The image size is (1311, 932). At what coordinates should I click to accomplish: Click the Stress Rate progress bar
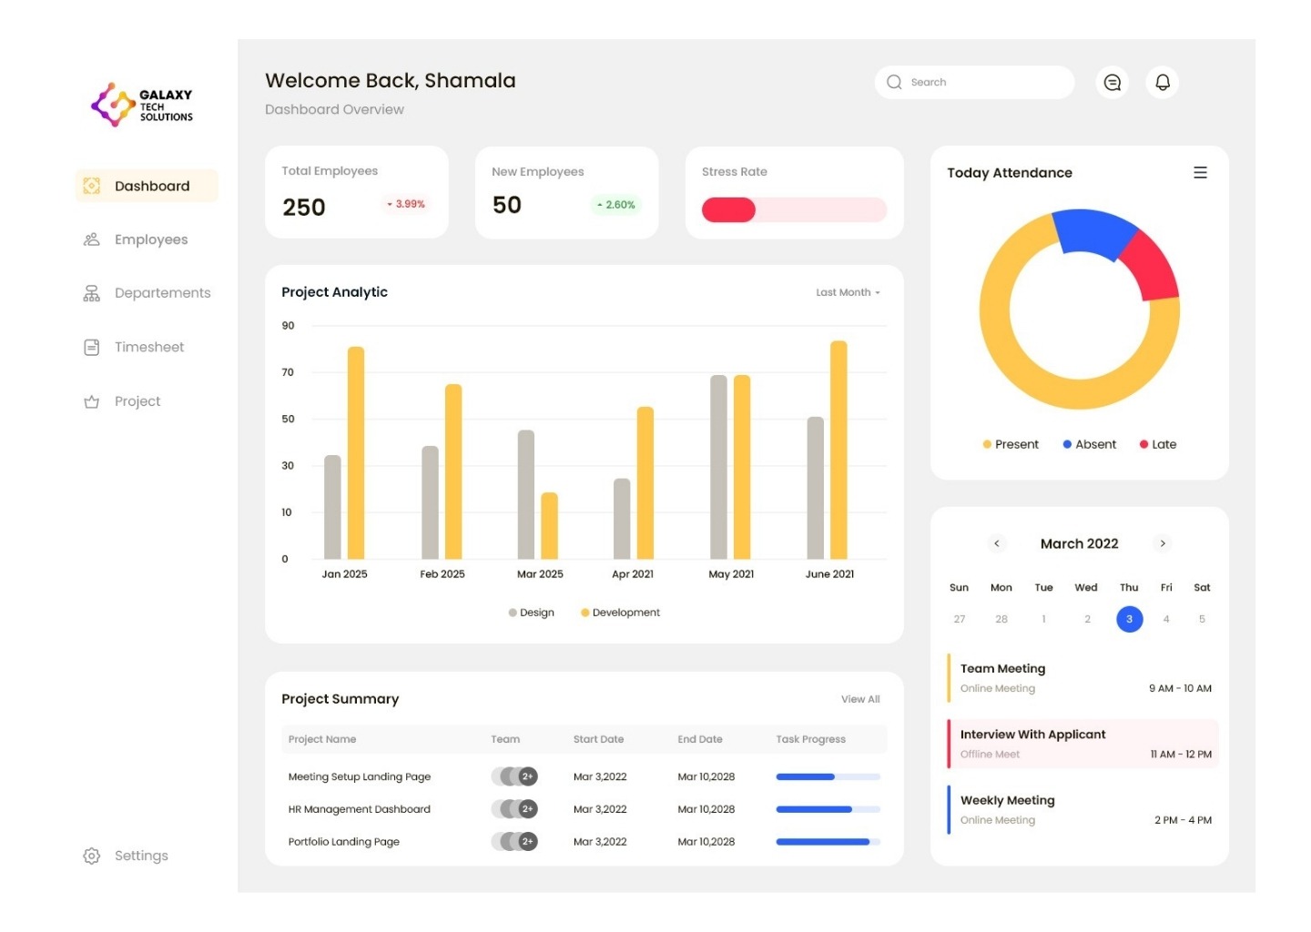point(794,210)
